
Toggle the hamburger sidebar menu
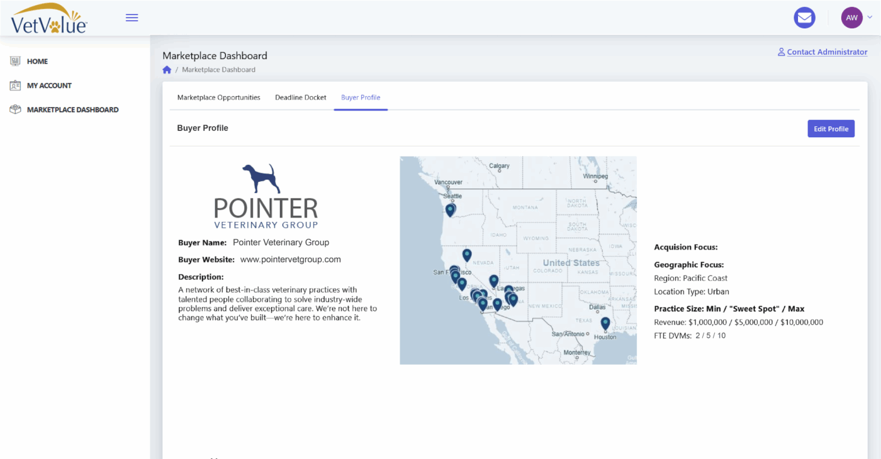click(132, 18)
